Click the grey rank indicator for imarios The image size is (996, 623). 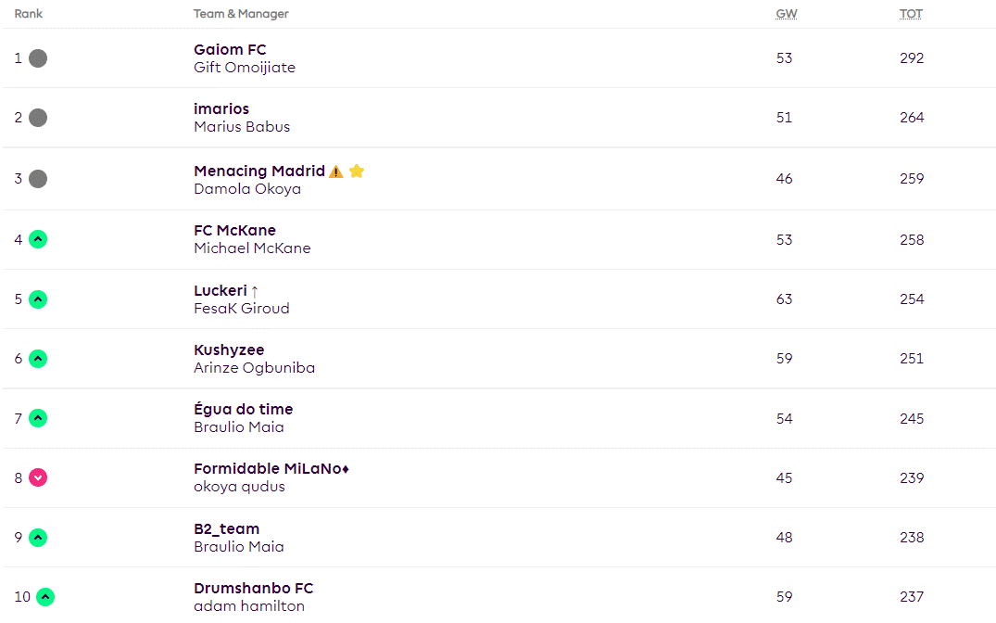(x=38, y=118)
